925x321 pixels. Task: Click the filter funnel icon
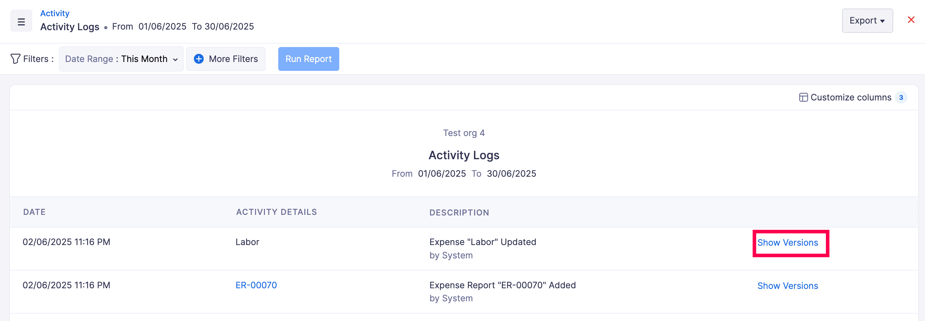coord(15,58)
